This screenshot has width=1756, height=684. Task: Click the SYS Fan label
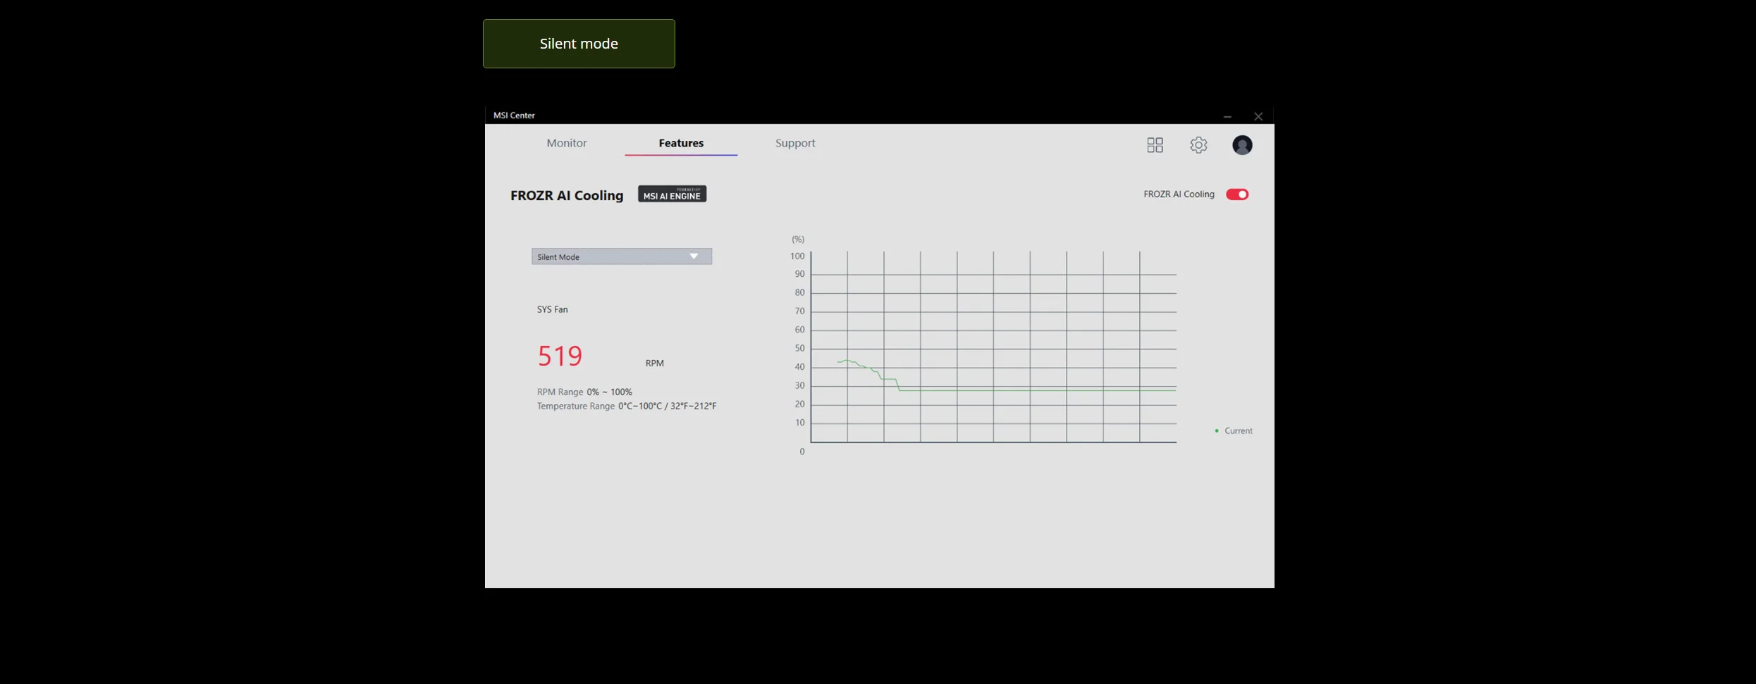point(552,309)
